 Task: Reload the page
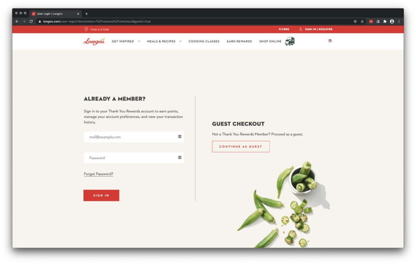point(31,22)
